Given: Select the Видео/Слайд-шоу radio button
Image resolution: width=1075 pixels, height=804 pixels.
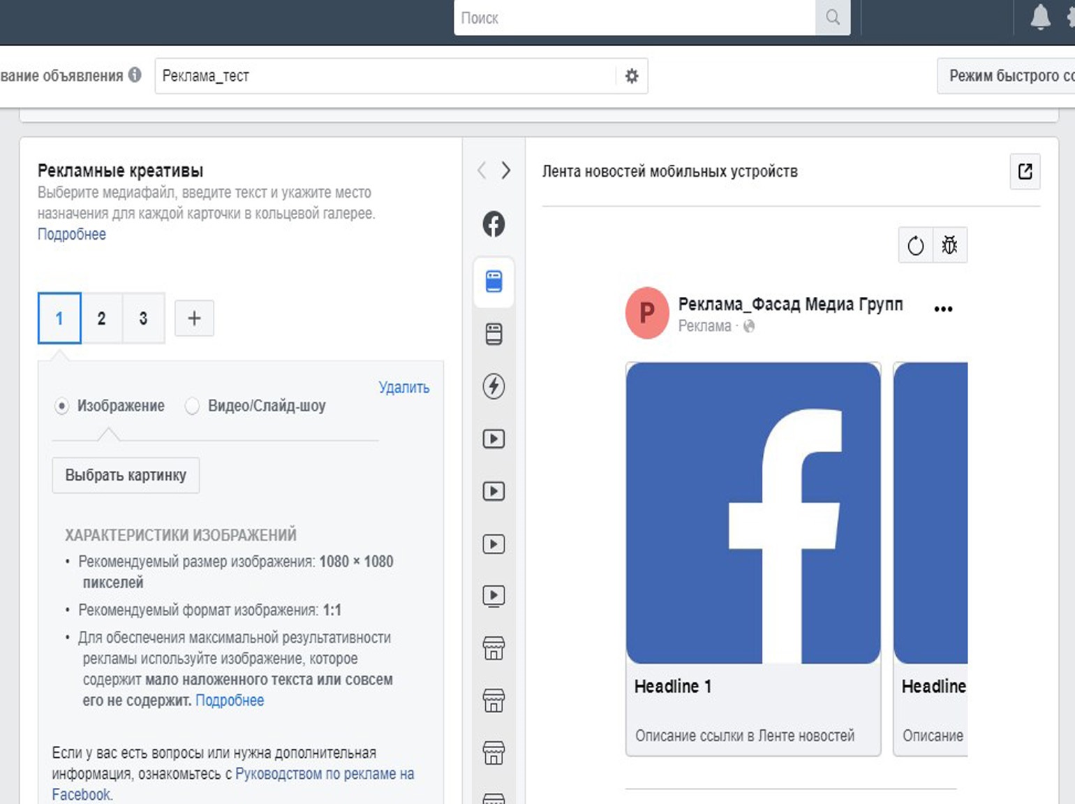Looking at the screenshot, I should (x=192, y=406).
